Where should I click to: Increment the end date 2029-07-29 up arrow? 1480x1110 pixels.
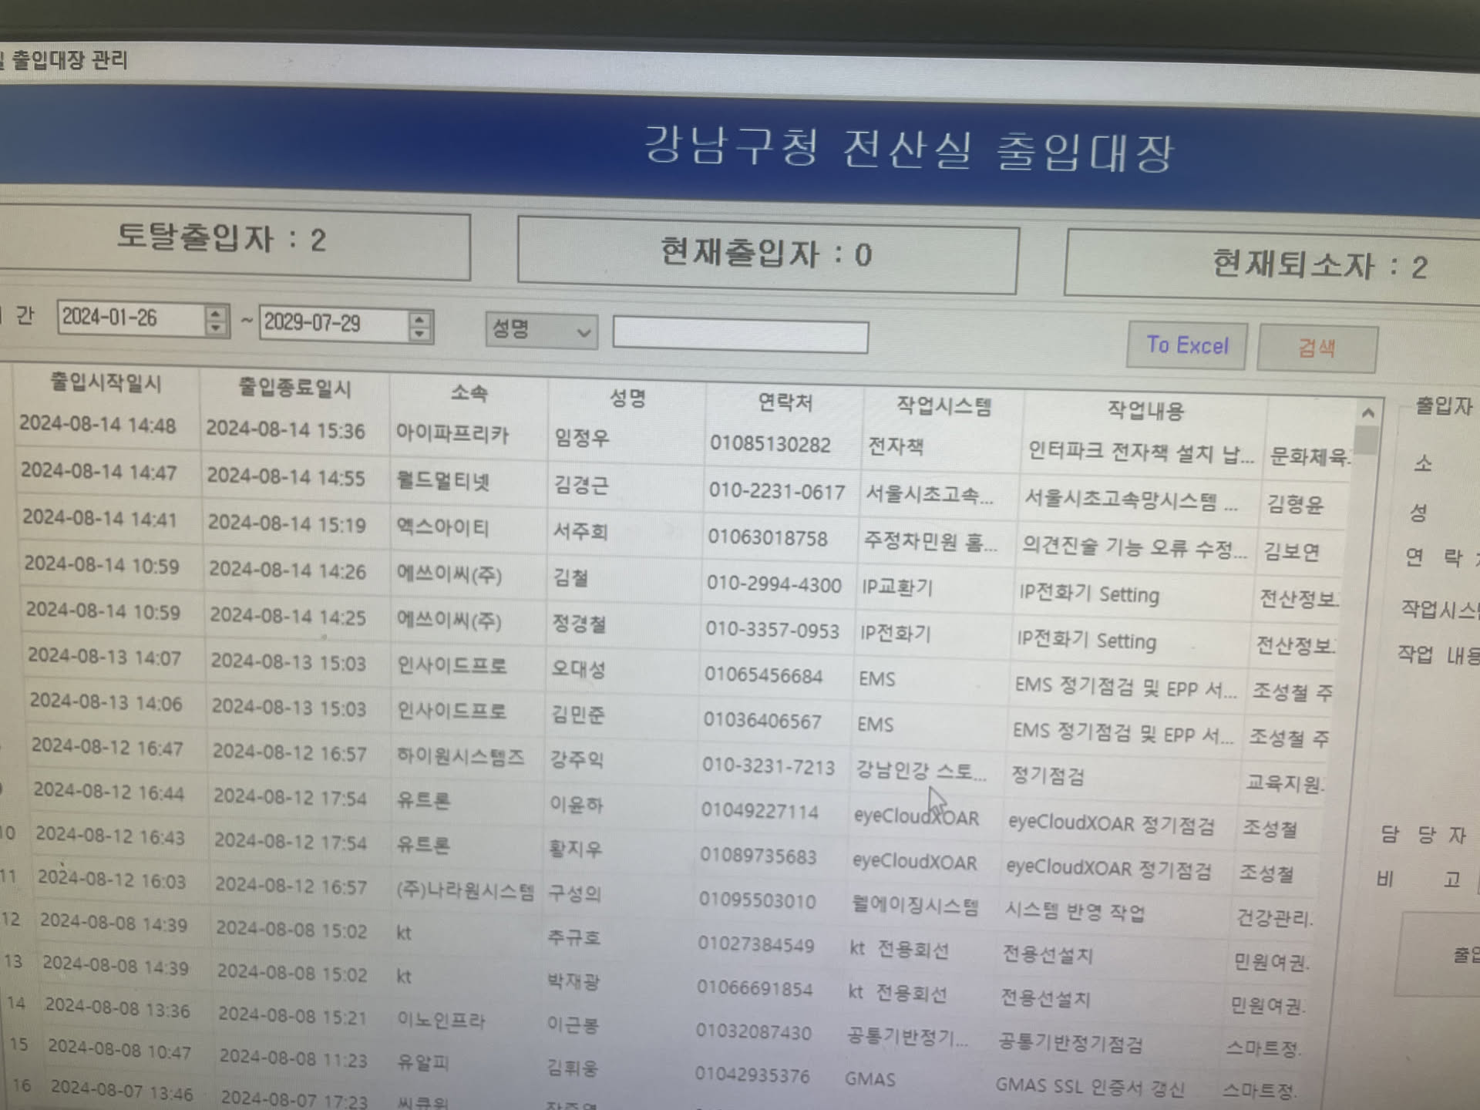pos(419,319)
